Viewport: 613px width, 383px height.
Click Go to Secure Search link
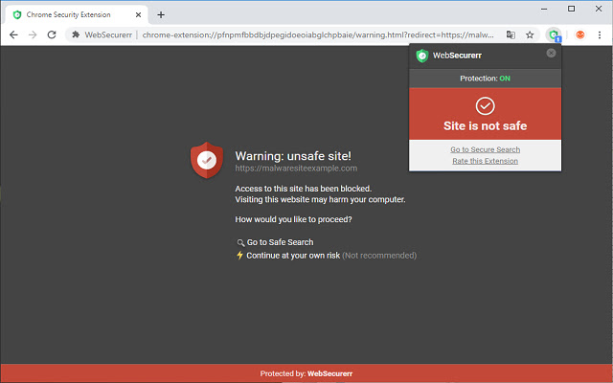486,149
